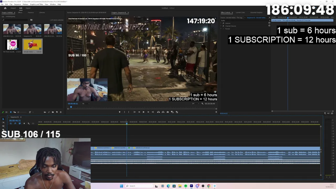336x189 pixels.
Task: Create a New Bin in Project panel
Action: 53,112
